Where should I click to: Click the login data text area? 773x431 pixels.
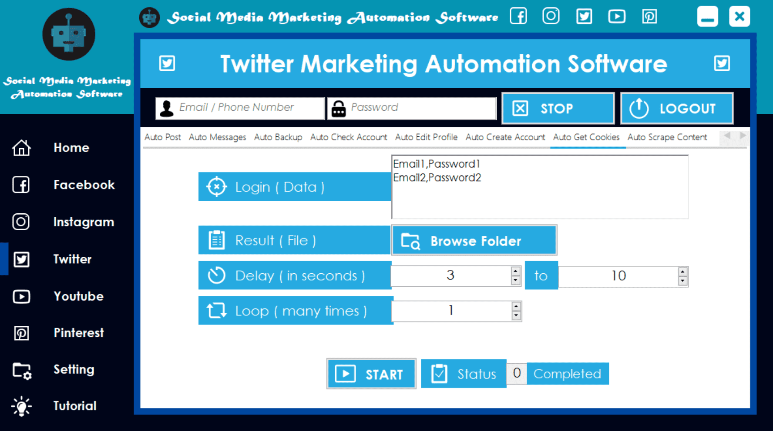click(x=540, y=187)
